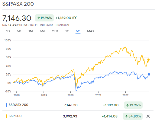Click the 2020 x-axis label
Screen dimensions: 155x125
70,95
